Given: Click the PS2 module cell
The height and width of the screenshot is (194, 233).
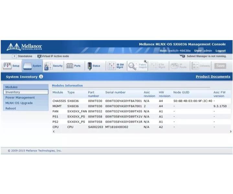Looking at the screenshot, I should pyautogui.click(x=55, y=122).
